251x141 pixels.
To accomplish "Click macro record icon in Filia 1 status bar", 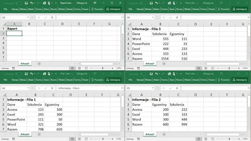I will coord(14,139).
